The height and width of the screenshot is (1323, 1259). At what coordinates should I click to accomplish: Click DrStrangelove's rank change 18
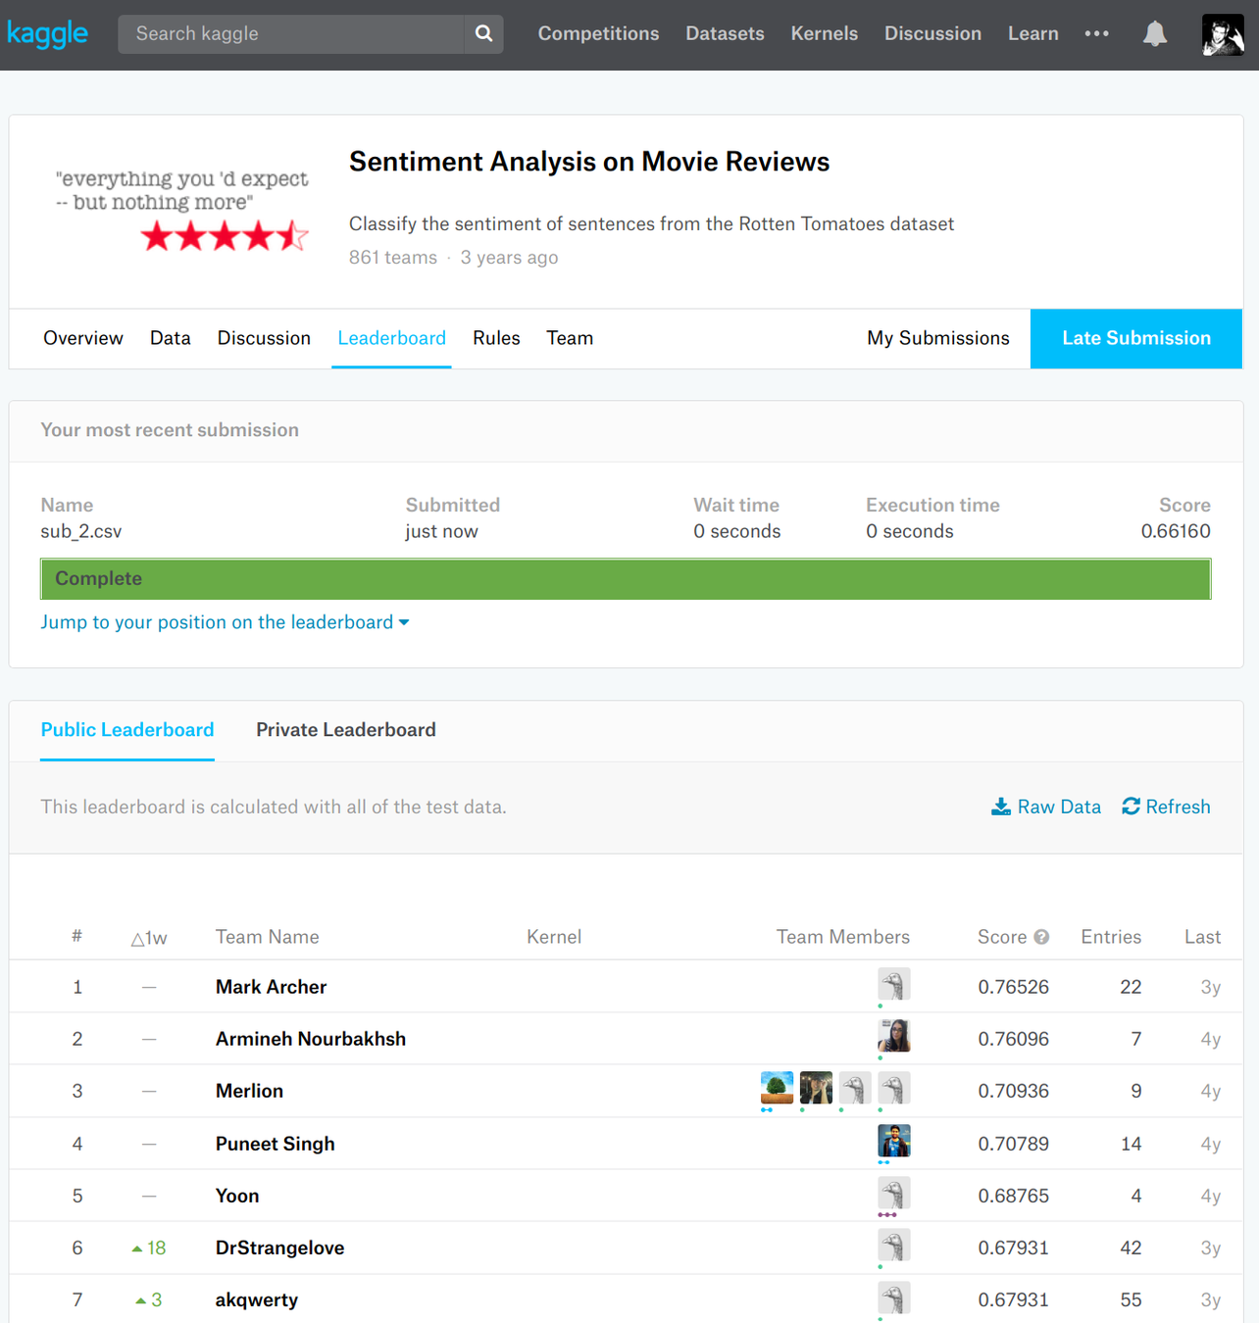coord(149,1248)
